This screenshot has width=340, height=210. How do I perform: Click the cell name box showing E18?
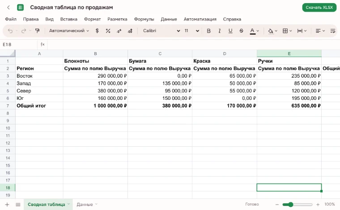click(19, 45)
